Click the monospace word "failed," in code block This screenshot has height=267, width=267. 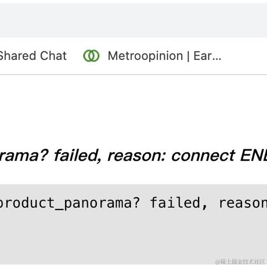pyautogui.click(x=179, y=203)
